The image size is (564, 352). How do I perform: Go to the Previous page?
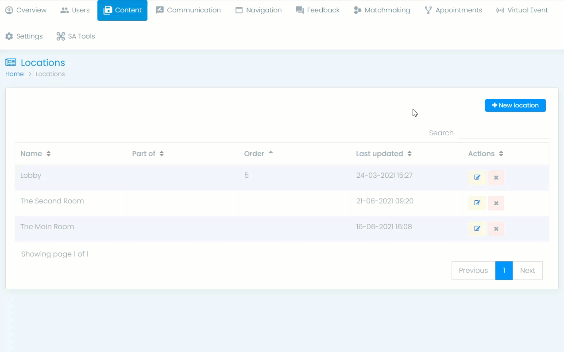tap(473, 271)
